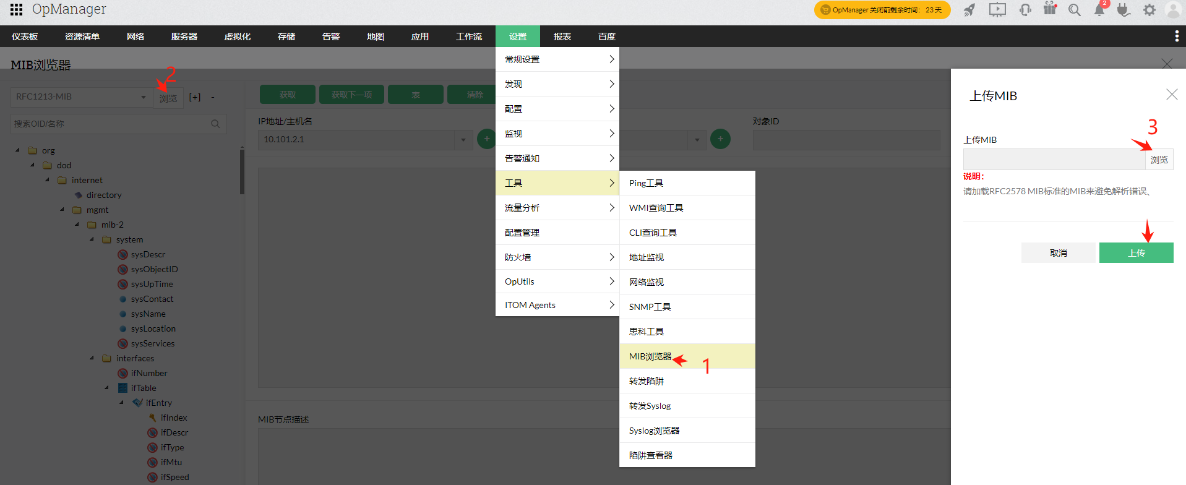Viewport: 1186px width, 485px height.
Task: Collapse the internet tree node arrow
Action: [47, 180]
